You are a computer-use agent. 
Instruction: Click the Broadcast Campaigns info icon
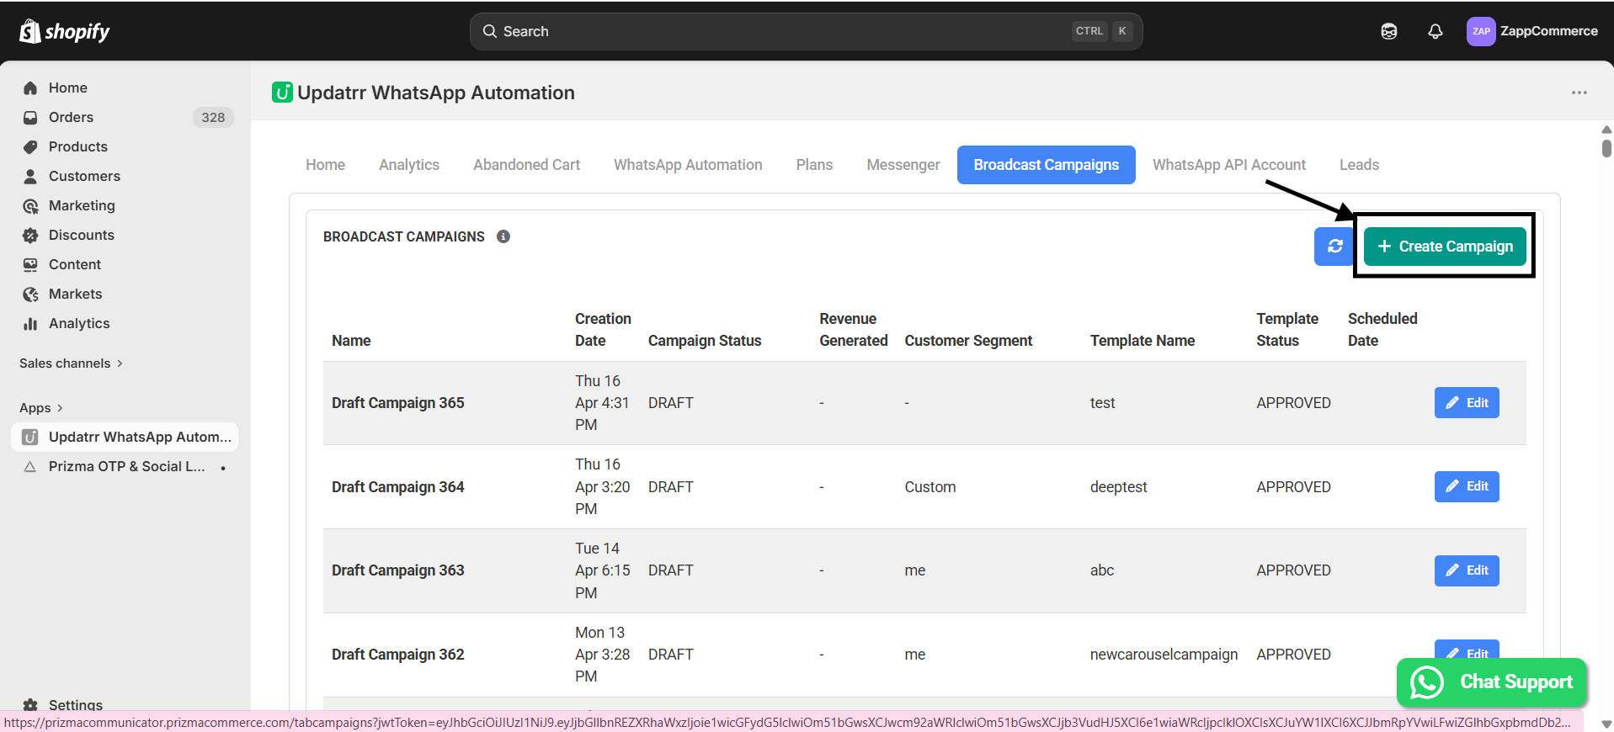point(503,236)
